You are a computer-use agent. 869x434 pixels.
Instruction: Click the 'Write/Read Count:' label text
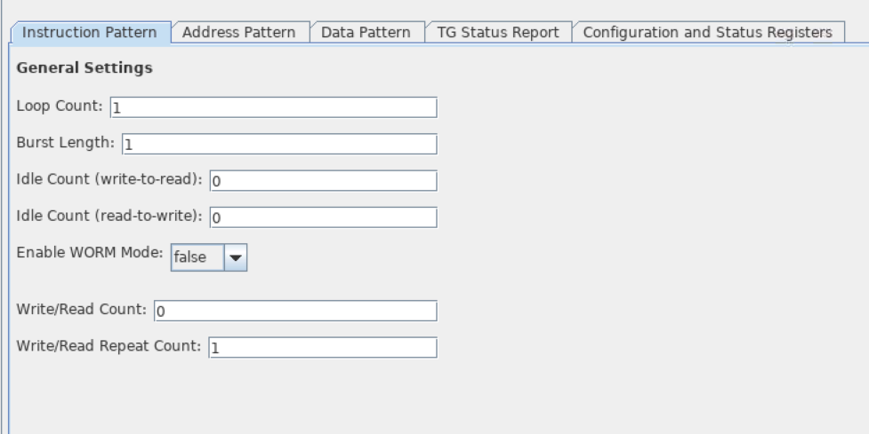pos(81,310)
